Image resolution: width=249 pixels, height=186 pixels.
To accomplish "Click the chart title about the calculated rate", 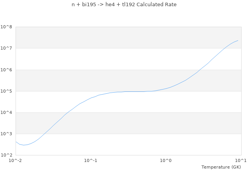I will click(124, 5).
